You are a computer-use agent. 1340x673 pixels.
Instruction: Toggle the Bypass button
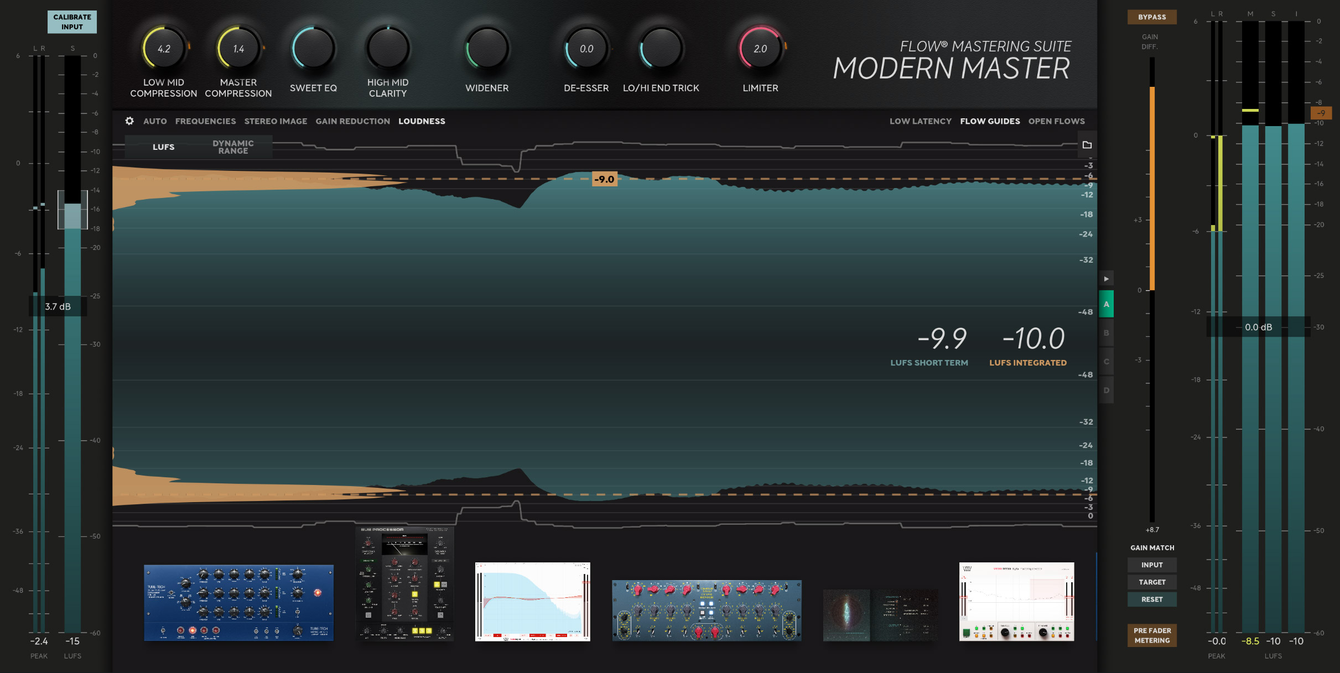tap(1149, 15)
